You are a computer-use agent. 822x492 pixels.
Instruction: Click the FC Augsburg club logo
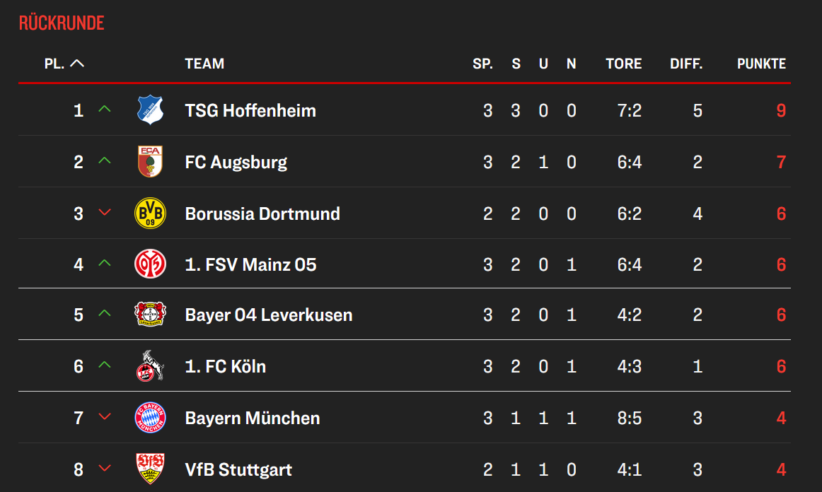point(150,162)
